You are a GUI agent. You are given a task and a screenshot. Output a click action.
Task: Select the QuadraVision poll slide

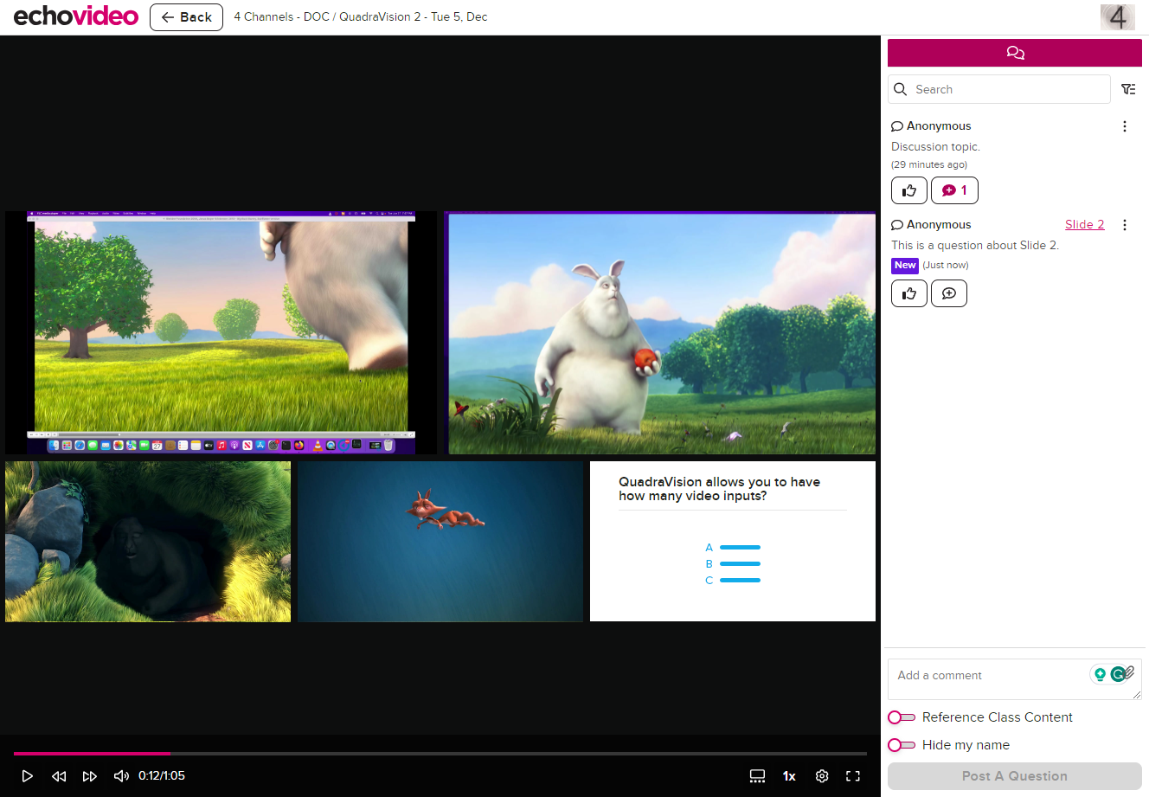733,541
